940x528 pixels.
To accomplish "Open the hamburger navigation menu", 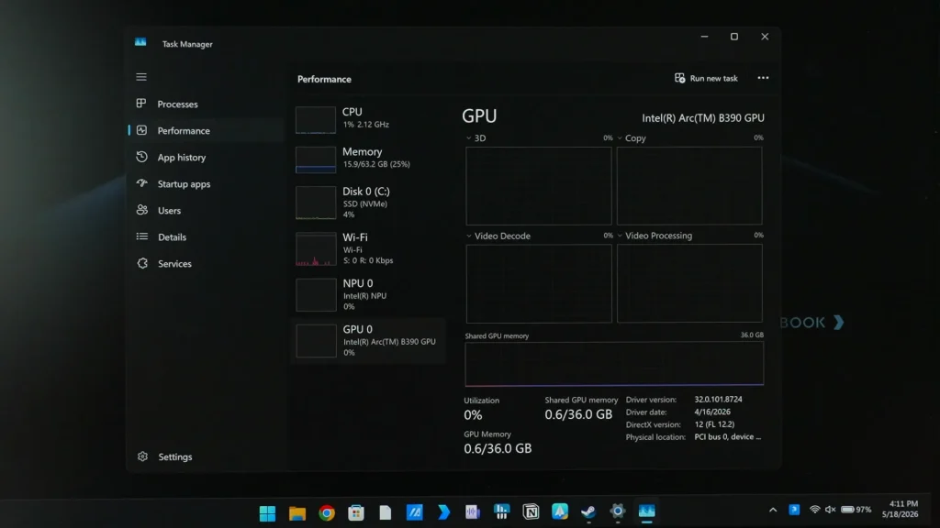I will [x=141, y=77].
